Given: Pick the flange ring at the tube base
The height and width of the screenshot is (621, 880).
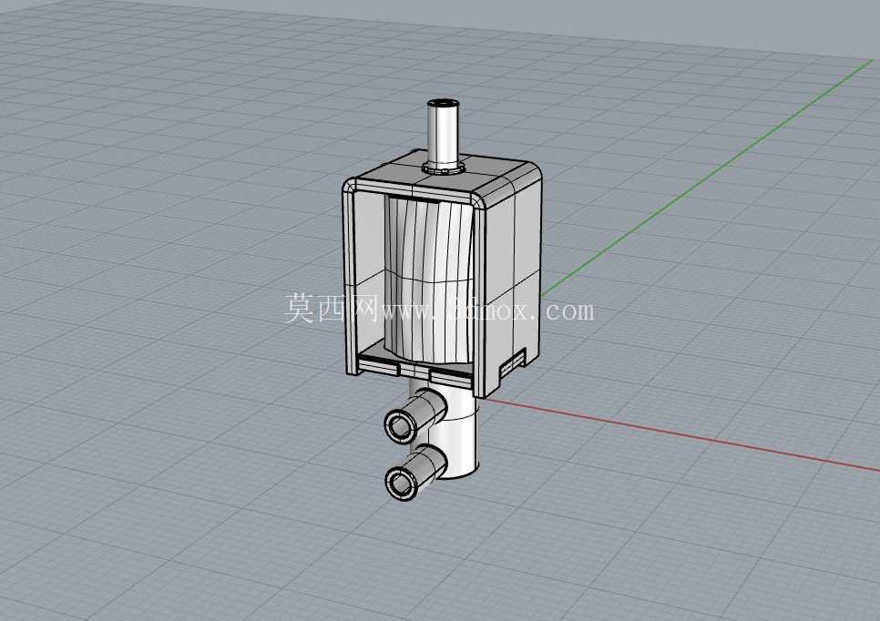Looking at the screenshot, I should pyautogui.click(x=444, y=167).
